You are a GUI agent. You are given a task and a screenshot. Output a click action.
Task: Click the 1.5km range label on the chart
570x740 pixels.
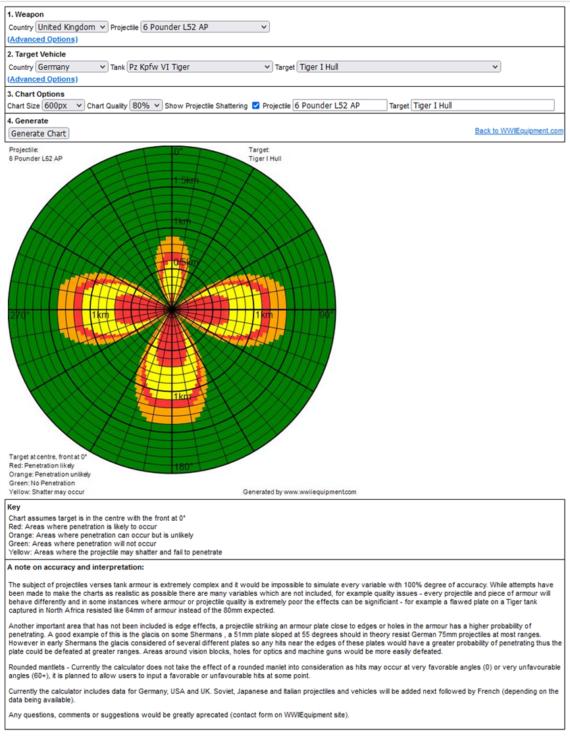[186, 180]
